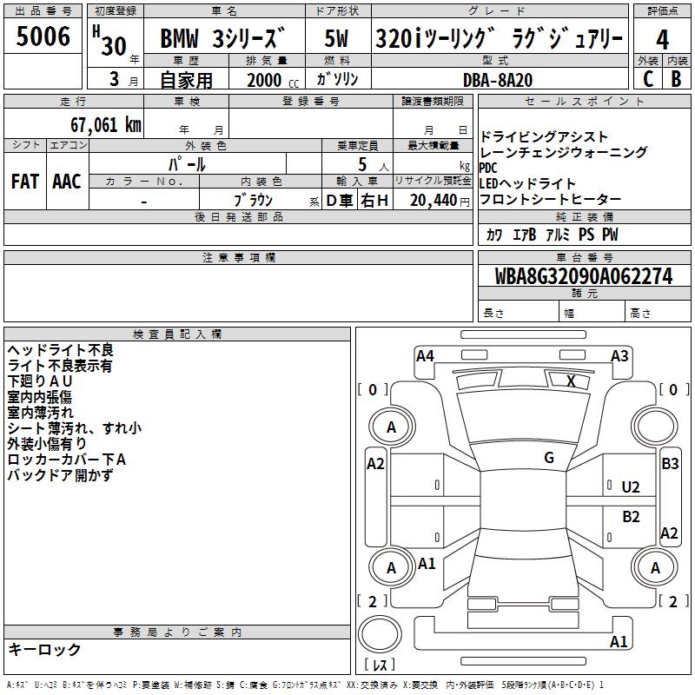
Task: Click the G windshield mark on diagram
Action: (x=549, y=458)
